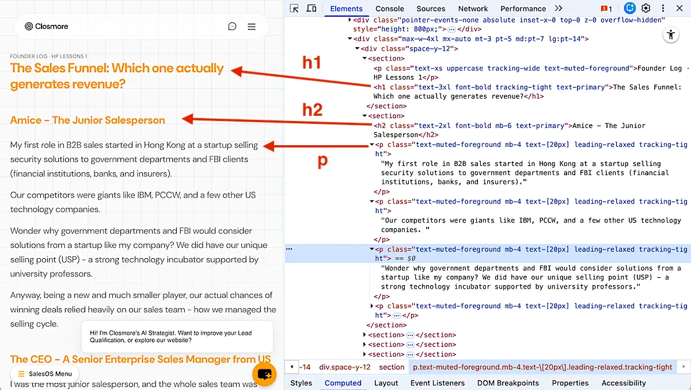The width and height of the screenshot is (691, 390).
Task: Collapse the highlighted selected p element node
Action: pyautogui.click(x=372, y=249)
